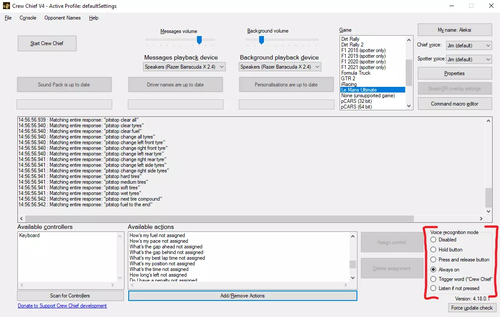Click the Game list scroll down arrow

click(x=409, y=106)
